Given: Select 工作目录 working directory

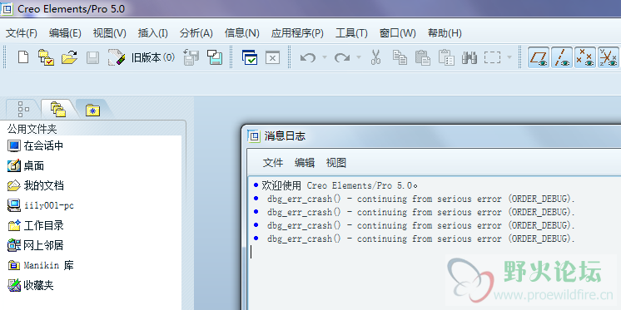Looking at the screenshot, I should pyautogui.click(x=36, y=226).
